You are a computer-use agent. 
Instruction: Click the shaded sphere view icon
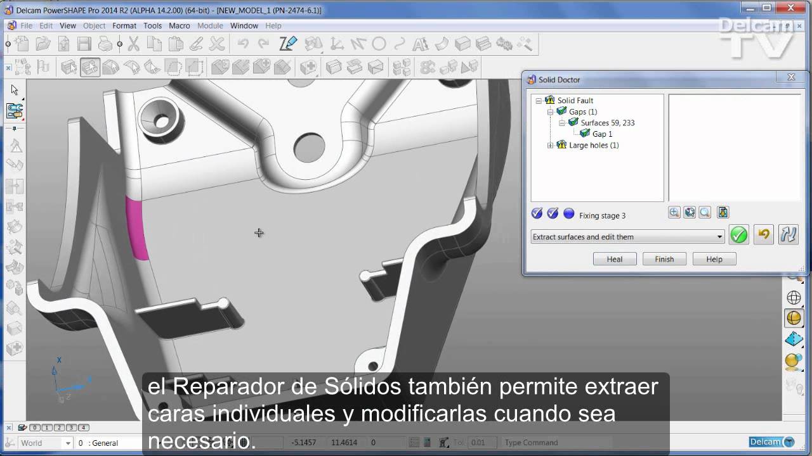(x=794, y=318)
